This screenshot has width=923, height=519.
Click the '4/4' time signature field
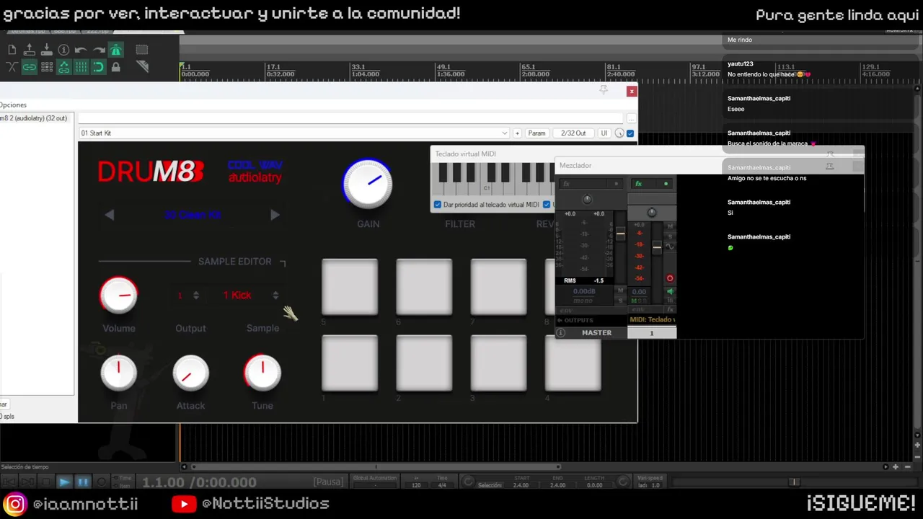tap(442, 485)
